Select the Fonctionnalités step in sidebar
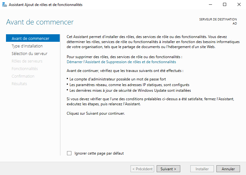Image resolution: width=246 pixels, height=175 pixels. [25, 68]
